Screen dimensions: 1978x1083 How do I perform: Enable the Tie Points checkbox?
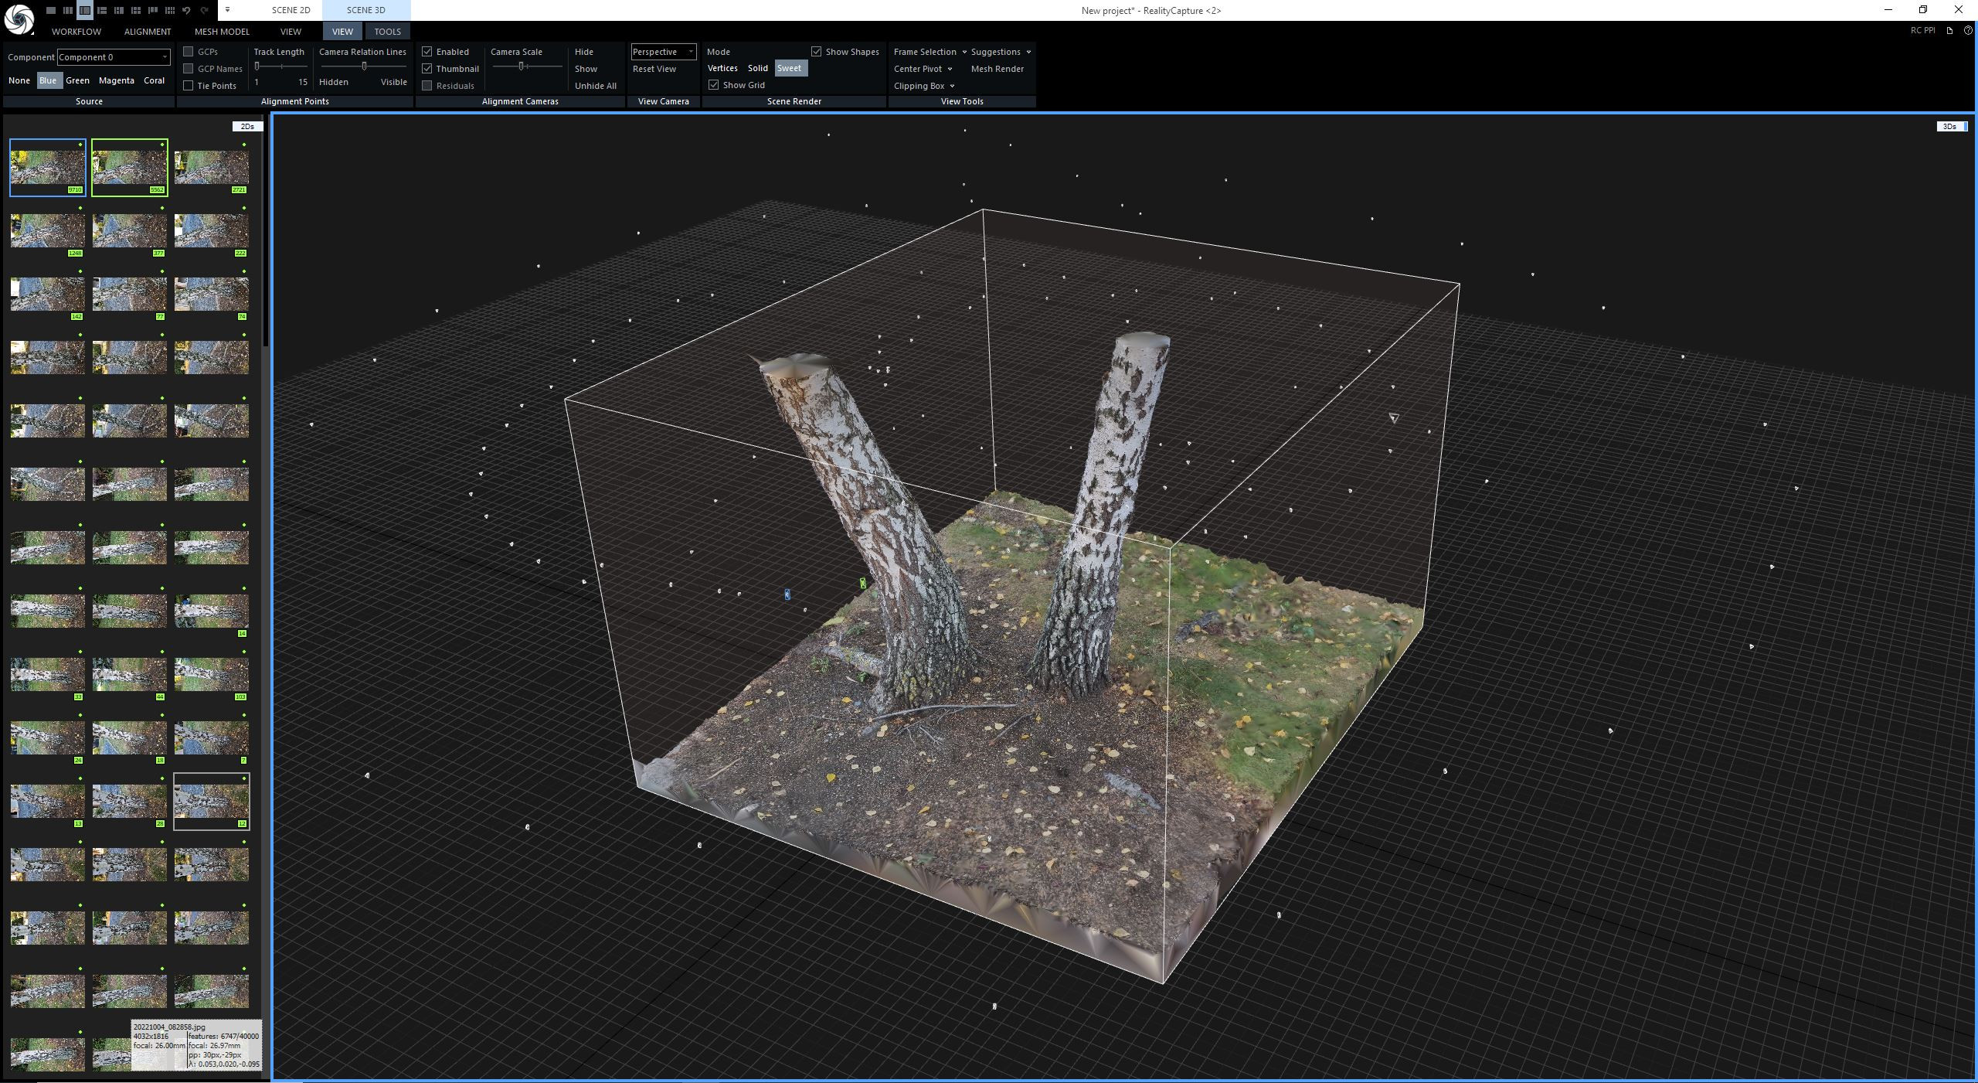pos(189,85)
